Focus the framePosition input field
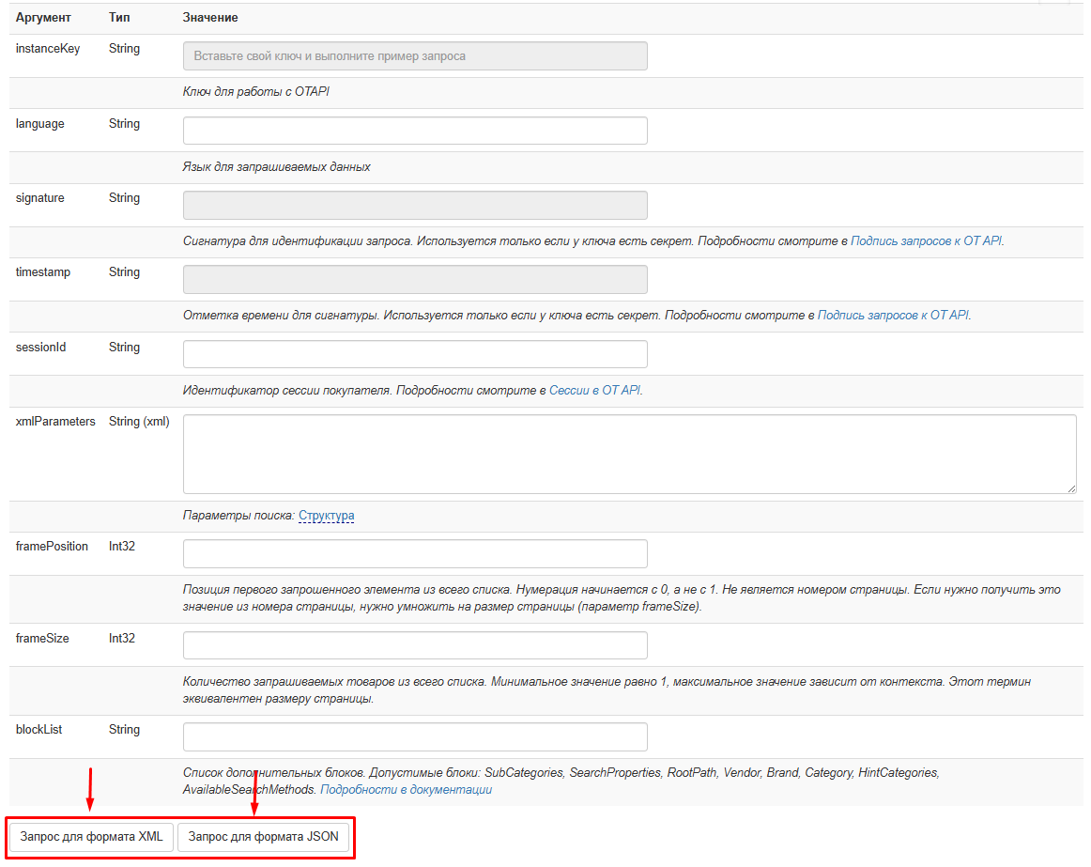1091x867 pixels. pyautogui.click(x=415, y=553)
